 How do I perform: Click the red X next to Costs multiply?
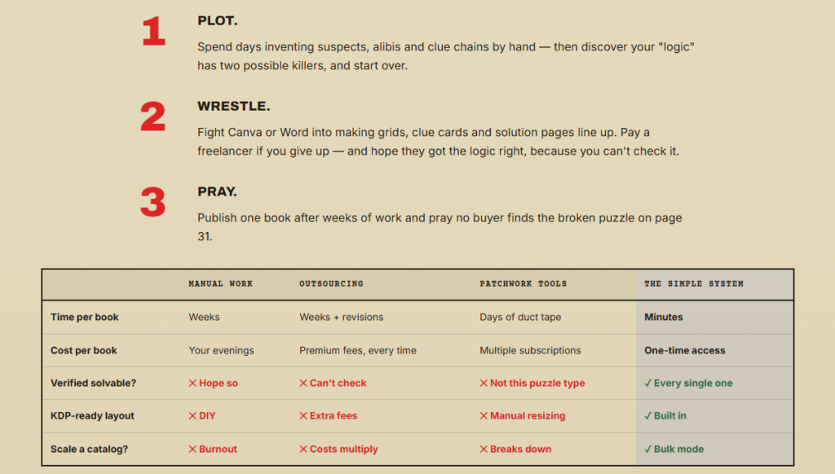[303, 449]
